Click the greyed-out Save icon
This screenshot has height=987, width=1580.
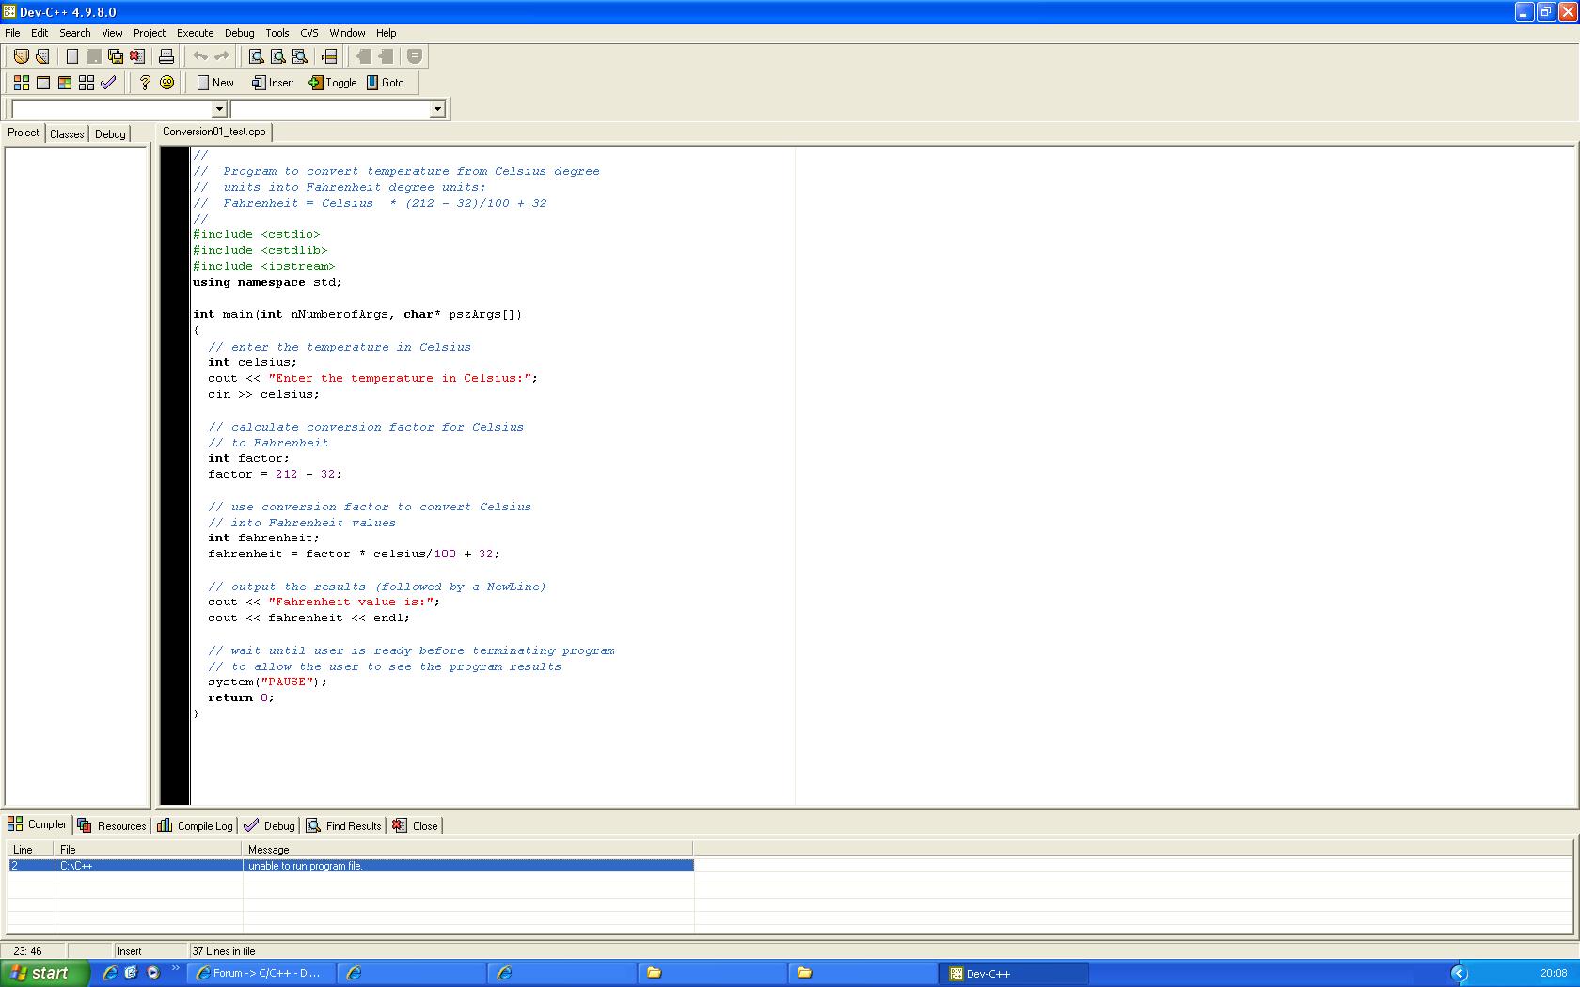(x=93, y=56)
